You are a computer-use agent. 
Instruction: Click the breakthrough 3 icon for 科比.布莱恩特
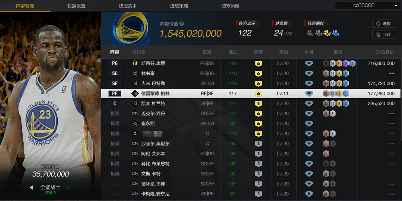click(x=258, y=164)
